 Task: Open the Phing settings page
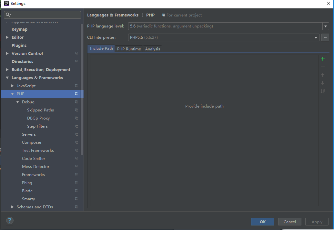27,183
